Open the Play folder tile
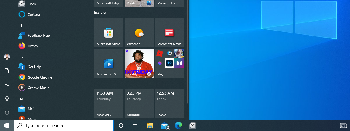Image resolution: width=350 pixels, height=131 pixels. 169,63
